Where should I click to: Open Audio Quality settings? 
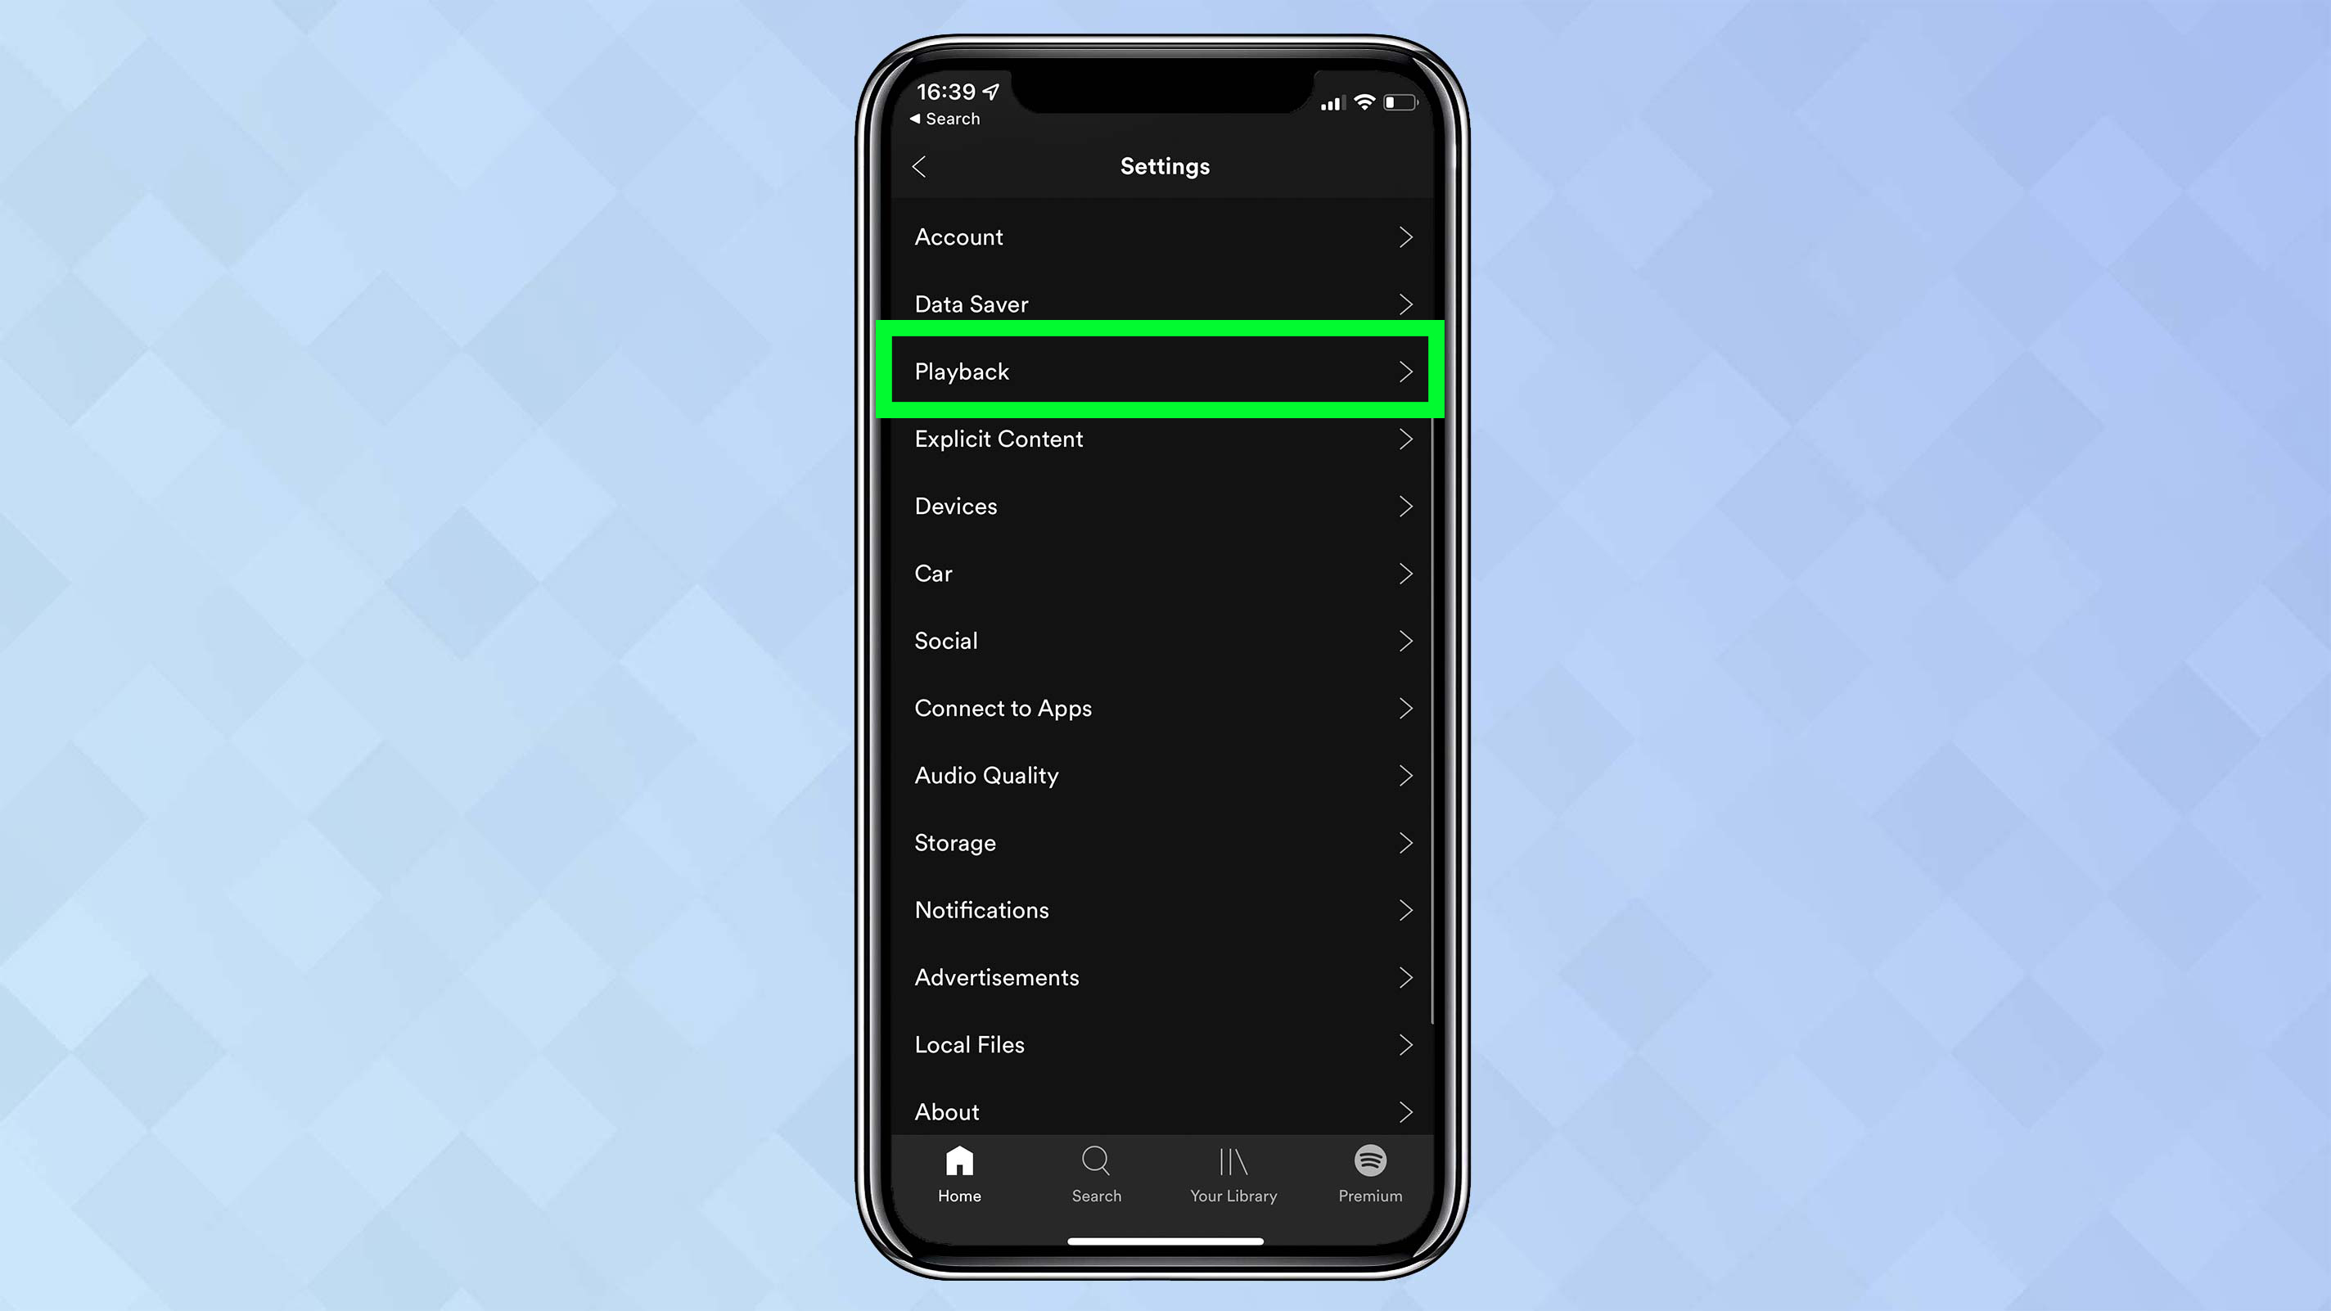pos(1164,775)
